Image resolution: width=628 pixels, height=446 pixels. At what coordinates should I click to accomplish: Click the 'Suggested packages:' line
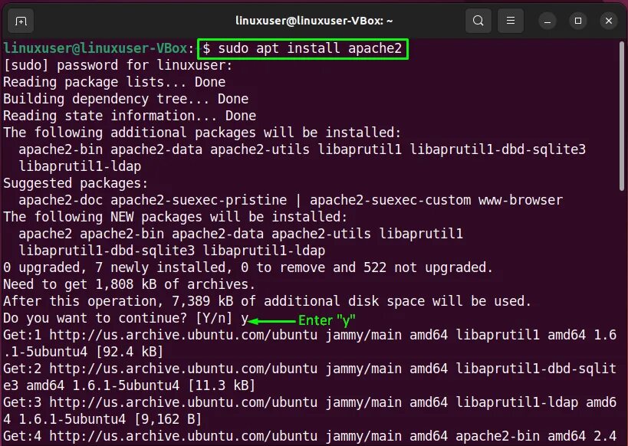tap(76, 183)
